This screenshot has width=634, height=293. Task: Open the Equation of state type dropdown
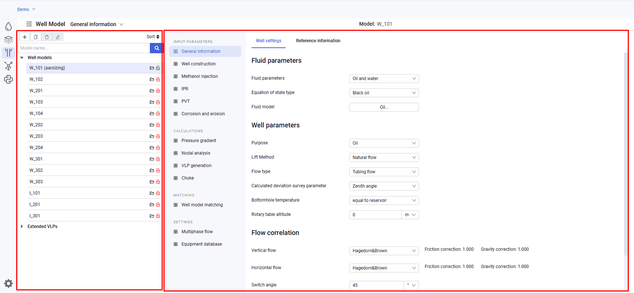coord(384,93)
